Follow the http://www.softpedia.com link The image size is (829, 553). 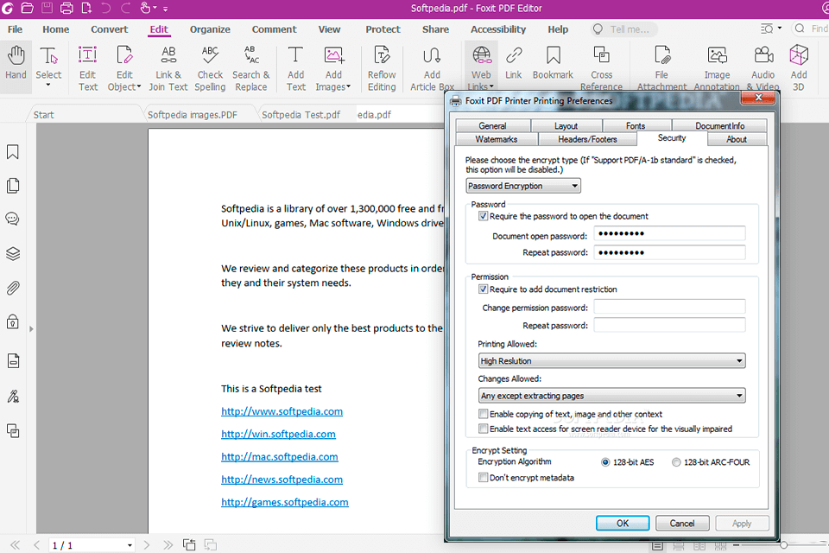(x=282, y=411)
